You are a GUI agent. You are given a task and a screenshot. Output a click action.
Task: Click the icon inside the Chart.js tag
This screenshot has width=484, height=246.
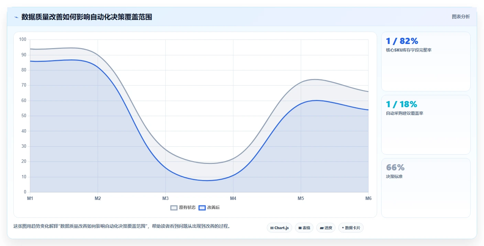tap(272, 228)
